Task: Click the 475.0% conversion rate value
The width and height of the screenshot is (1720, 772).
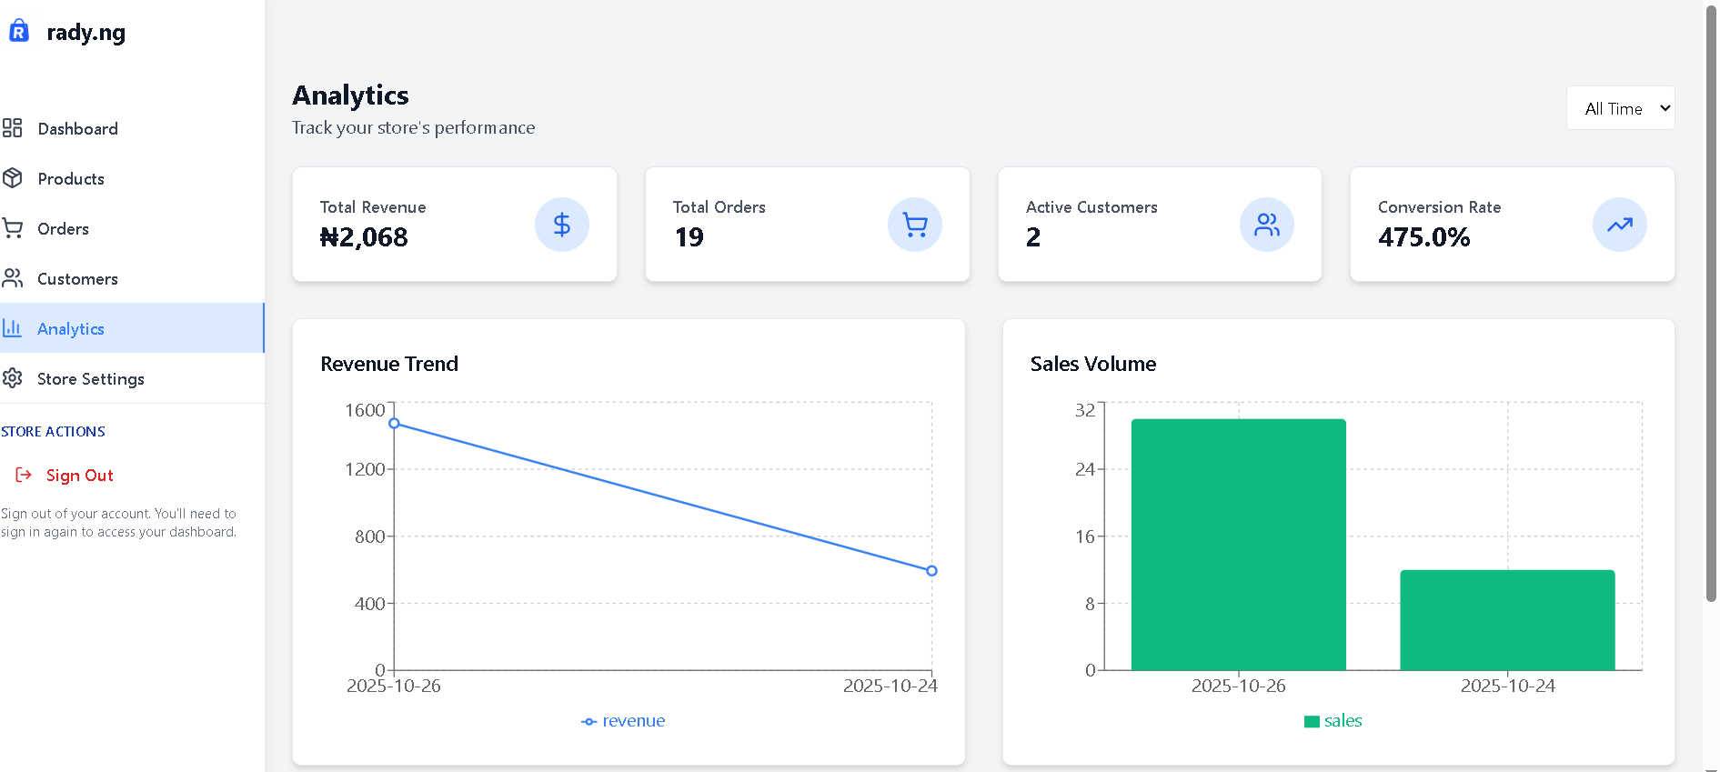Action: click(x=1423, y=237)
